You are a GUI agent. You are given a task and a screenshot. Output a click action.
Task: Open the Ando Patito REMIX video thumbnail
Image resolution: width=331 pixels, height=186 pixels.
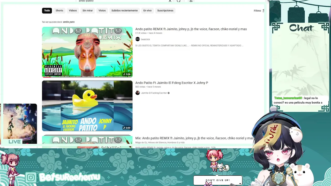87,52
